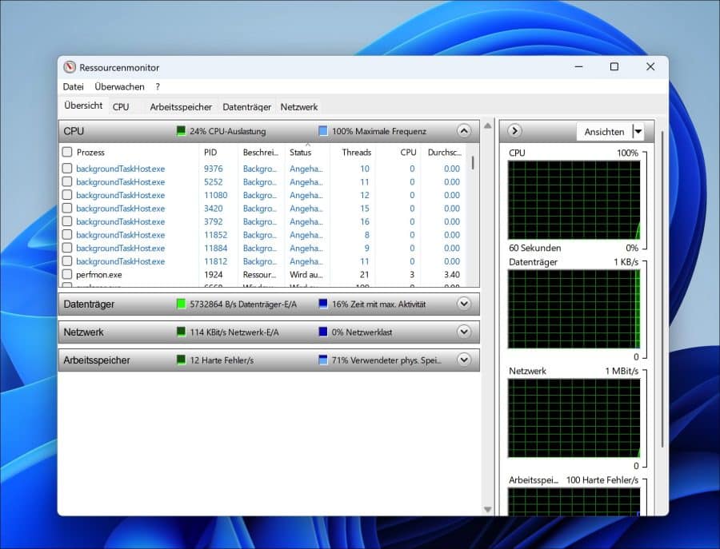Screen dimensions: 720x549
Task: Click the blue Netzwerklast indicator icon
Action: coord(323,332)
